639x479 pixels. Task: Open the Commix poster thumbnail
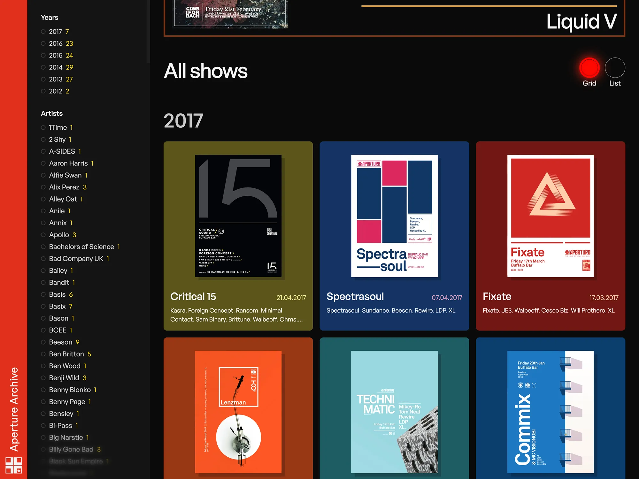click(550, 412)
